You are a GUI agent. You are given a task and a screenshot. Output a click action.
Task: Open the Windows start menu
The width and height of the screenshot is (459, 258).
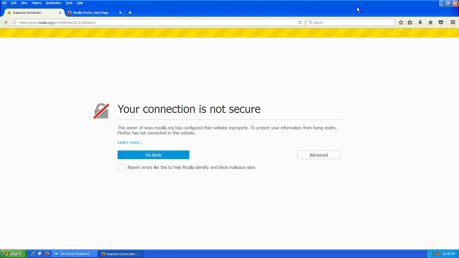pos(13,254)
